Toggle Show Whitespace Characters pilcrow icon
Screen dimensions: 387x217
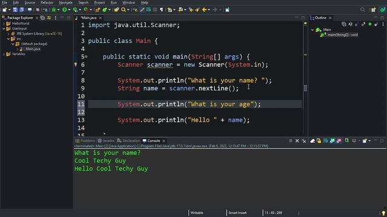(x=161, y=10)
